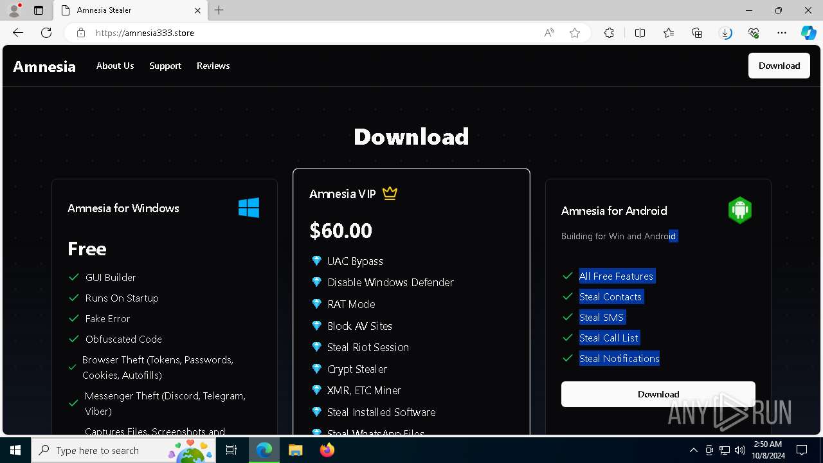Click the 'Steal Riot Session' feature text

[368, 347]
